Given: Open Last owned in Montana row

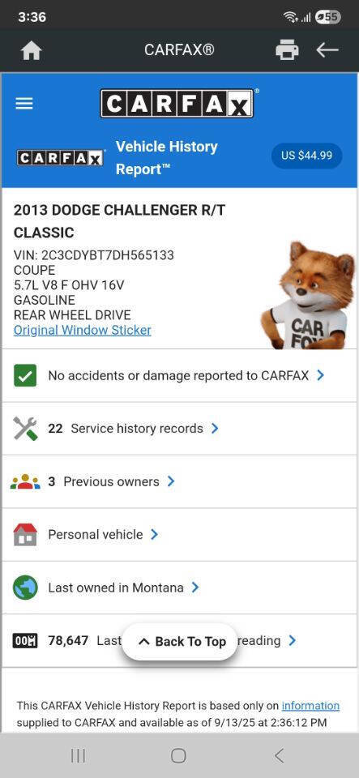Looking at the screenshot, I should coord(179,588).
